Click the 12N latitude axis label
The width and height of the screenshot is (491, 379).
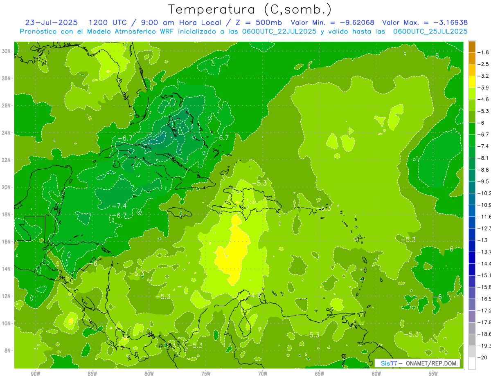(x=7, y=296)
